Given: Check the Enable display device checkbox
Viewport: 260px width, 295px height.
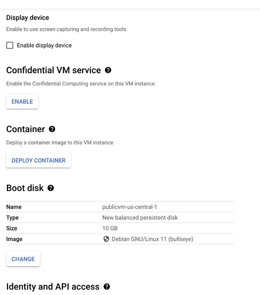Looking at the screenshot, I should (x=10, y=45).
